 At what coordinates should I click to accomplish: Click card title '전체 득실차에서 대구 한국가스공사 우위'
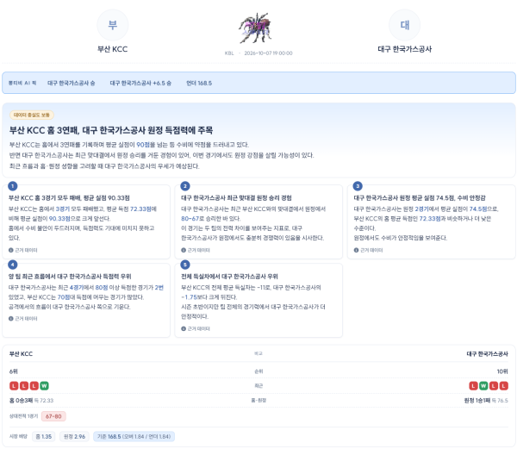tap(229, 277)
